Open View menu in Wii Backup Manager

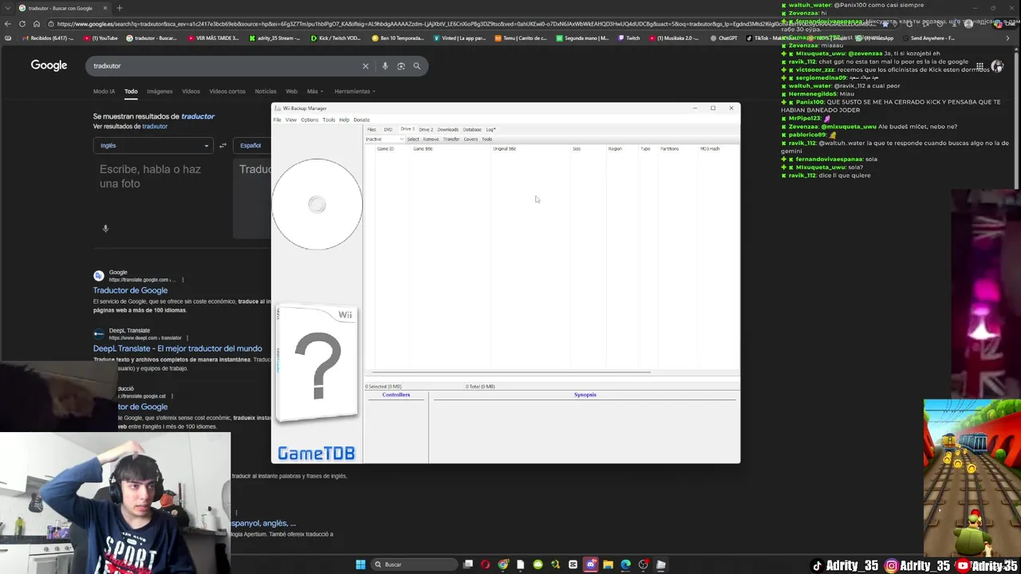click(x=291, y=120)
